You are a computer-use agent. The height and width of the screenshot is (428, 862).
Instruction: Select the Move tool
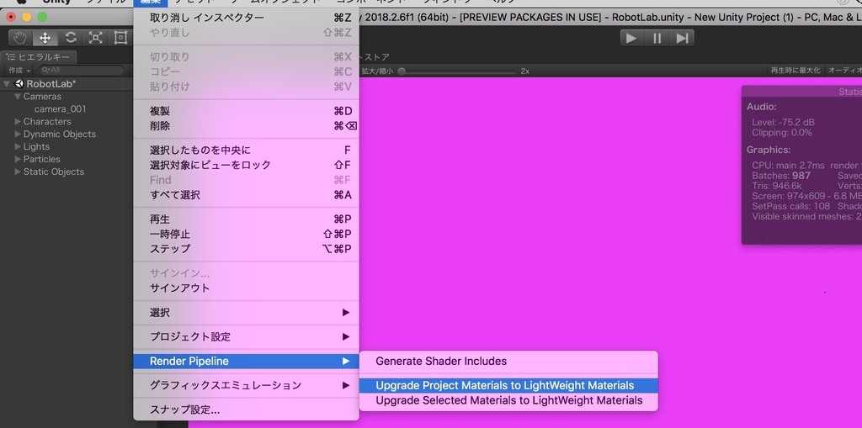45,37
